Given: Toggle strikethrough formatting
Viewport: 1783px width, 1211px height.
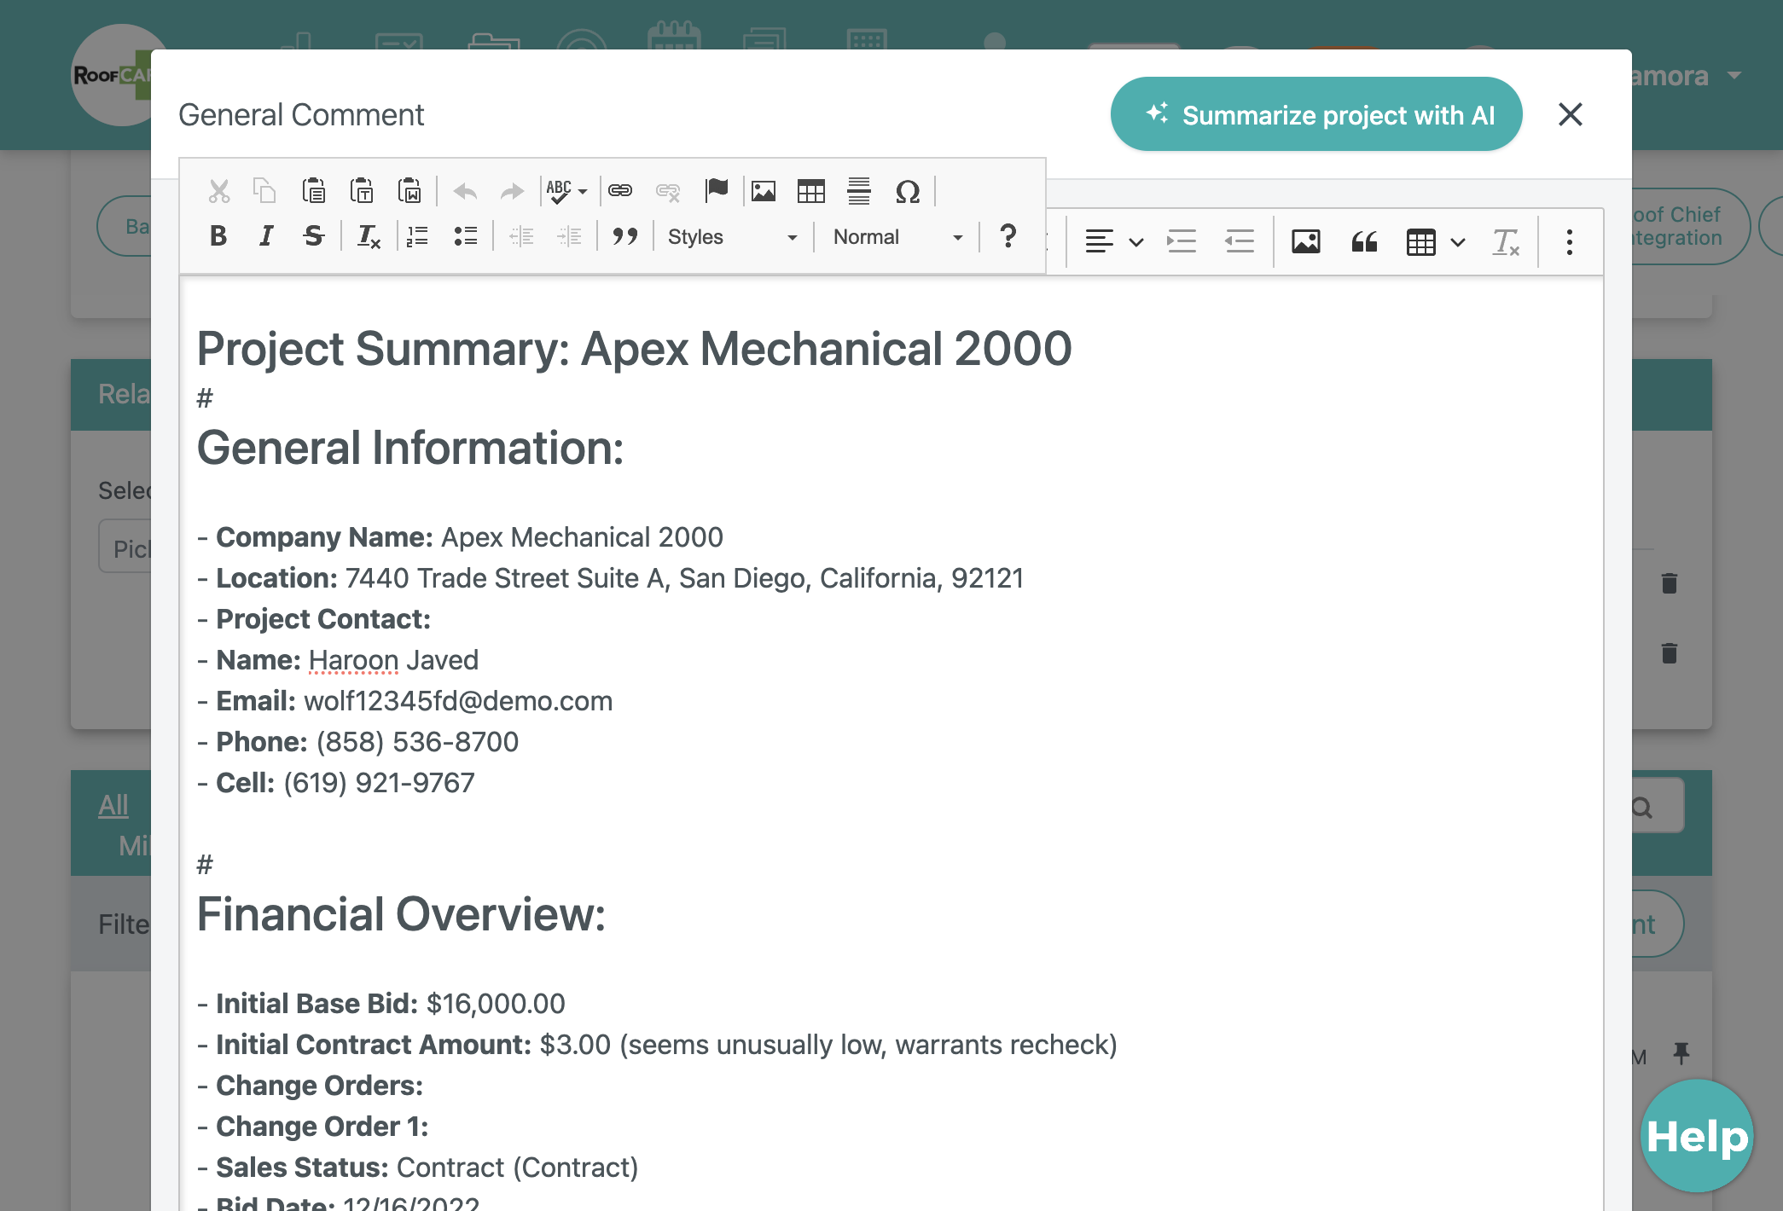Looking at the screenshot, I should pos(314,236).
